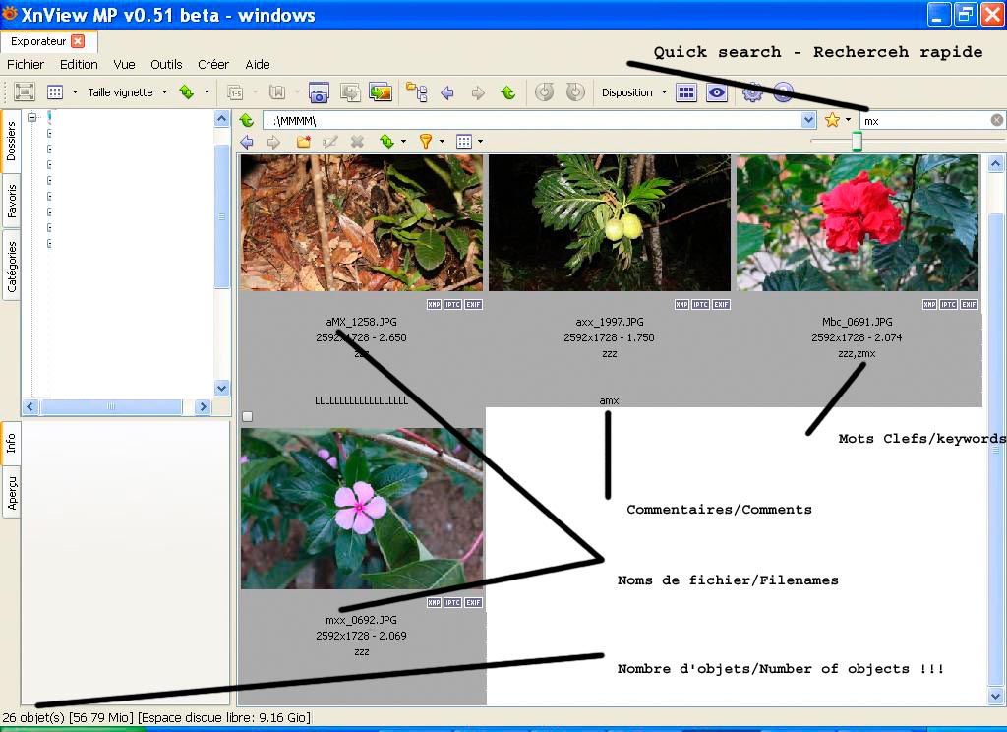The image size is (1007, 732).
Task: Open settings with the gear icon
Action: pyautogui.click(x=752, y=92)
